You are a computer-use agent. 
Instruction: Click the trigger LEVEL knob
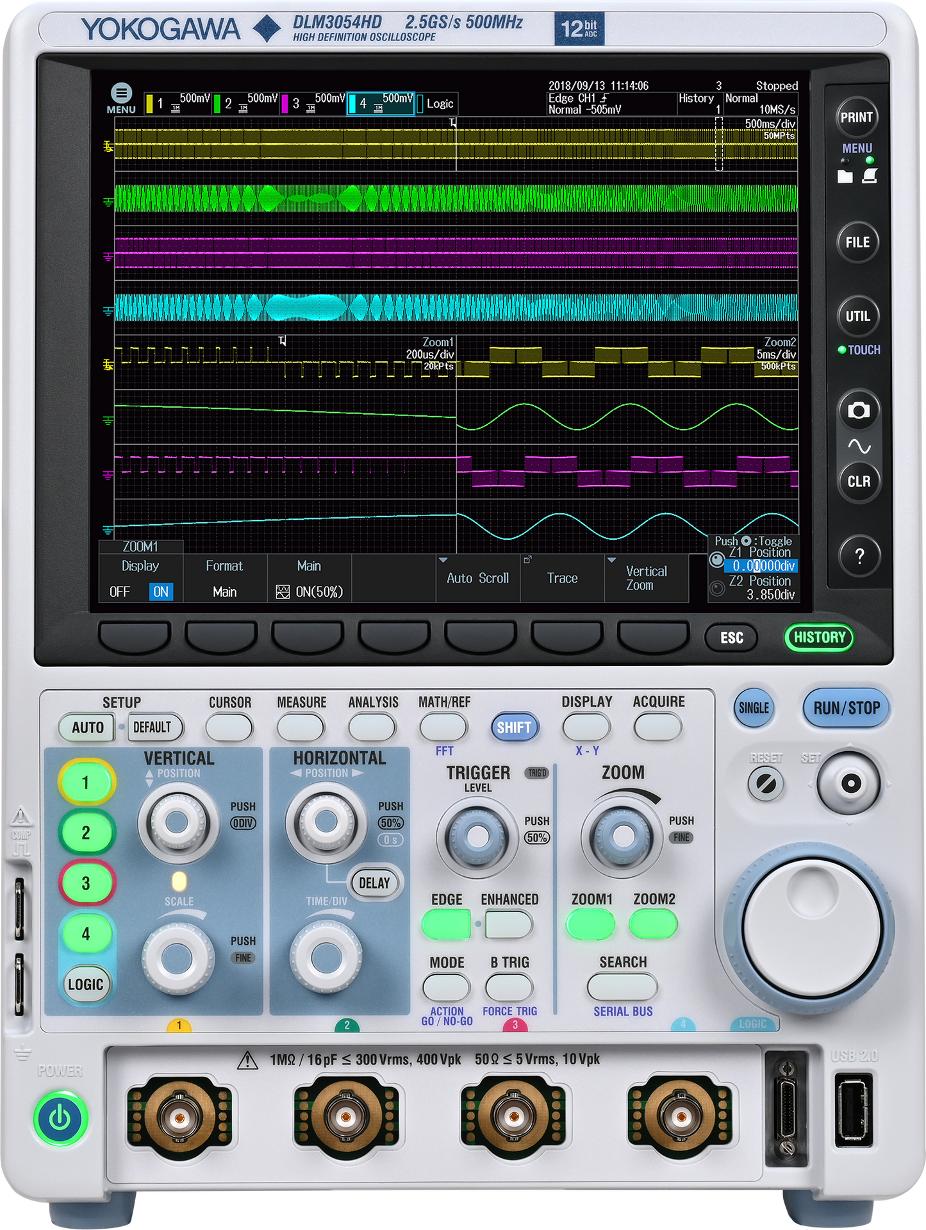tap(476, 836)
